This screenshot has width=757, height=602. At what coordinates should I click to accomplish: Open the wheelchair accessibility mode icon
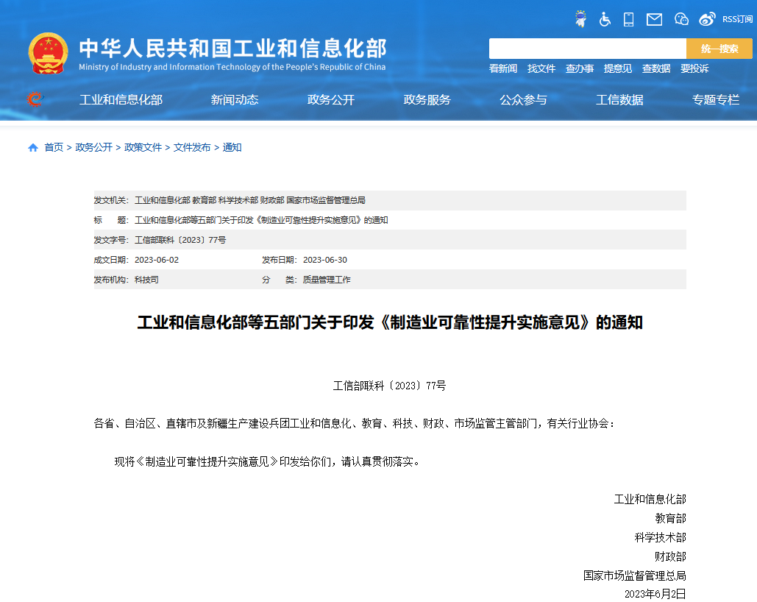(605, 19)
